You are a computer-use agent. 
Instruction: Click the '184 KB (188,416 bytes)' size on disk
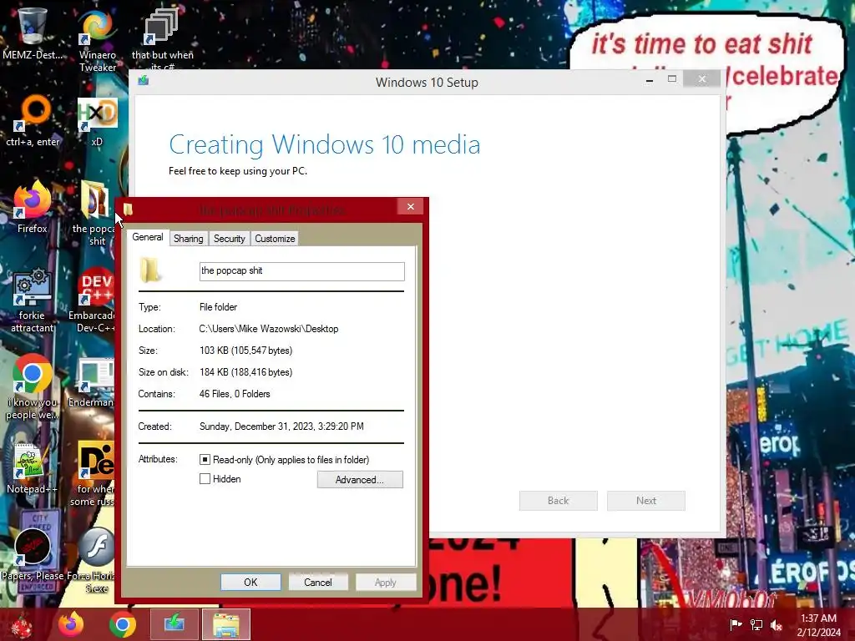[246, 372]
